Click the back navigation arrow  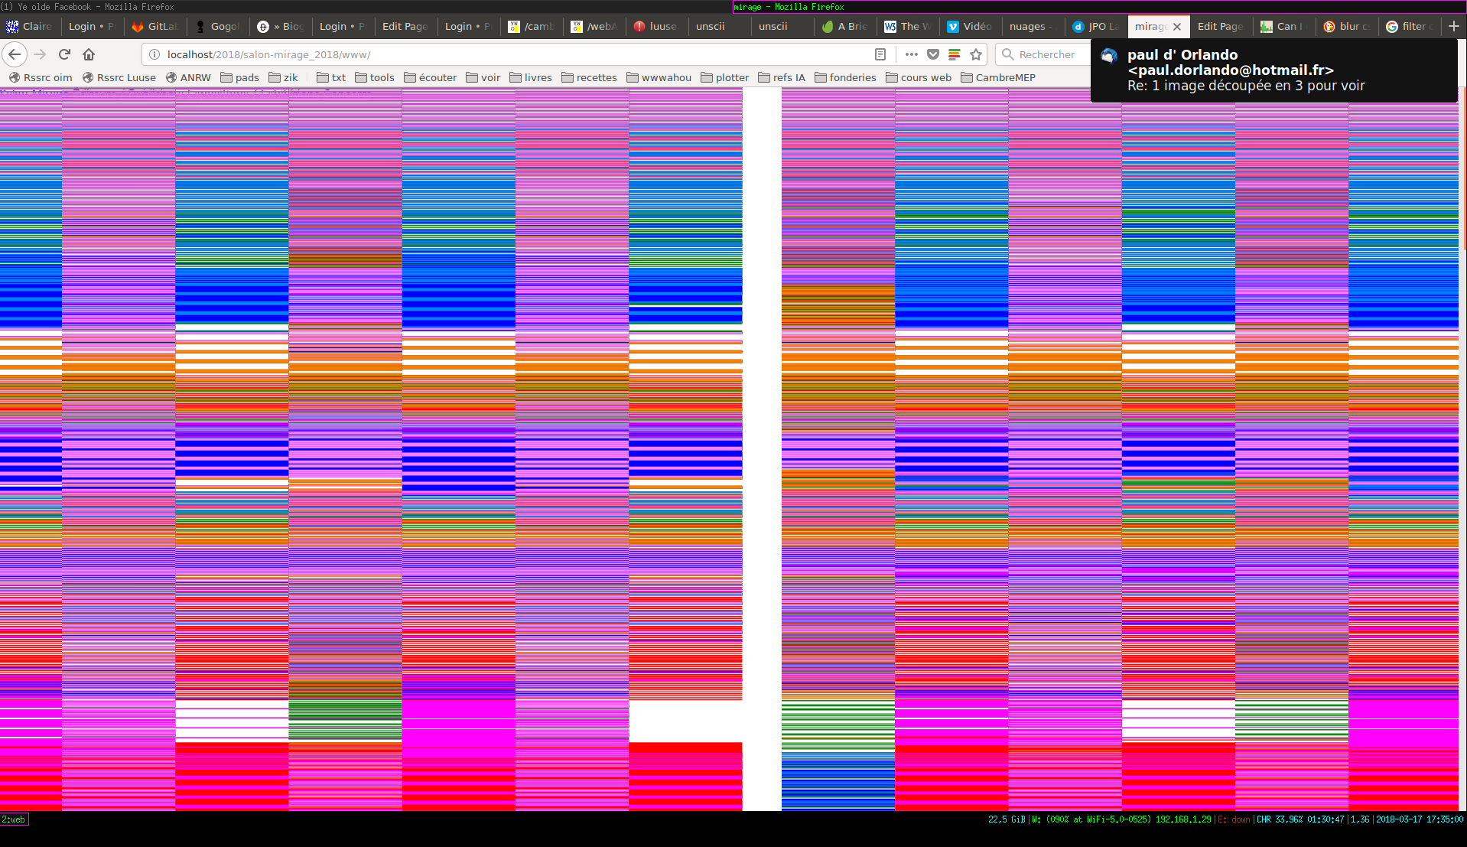point(15,54)
